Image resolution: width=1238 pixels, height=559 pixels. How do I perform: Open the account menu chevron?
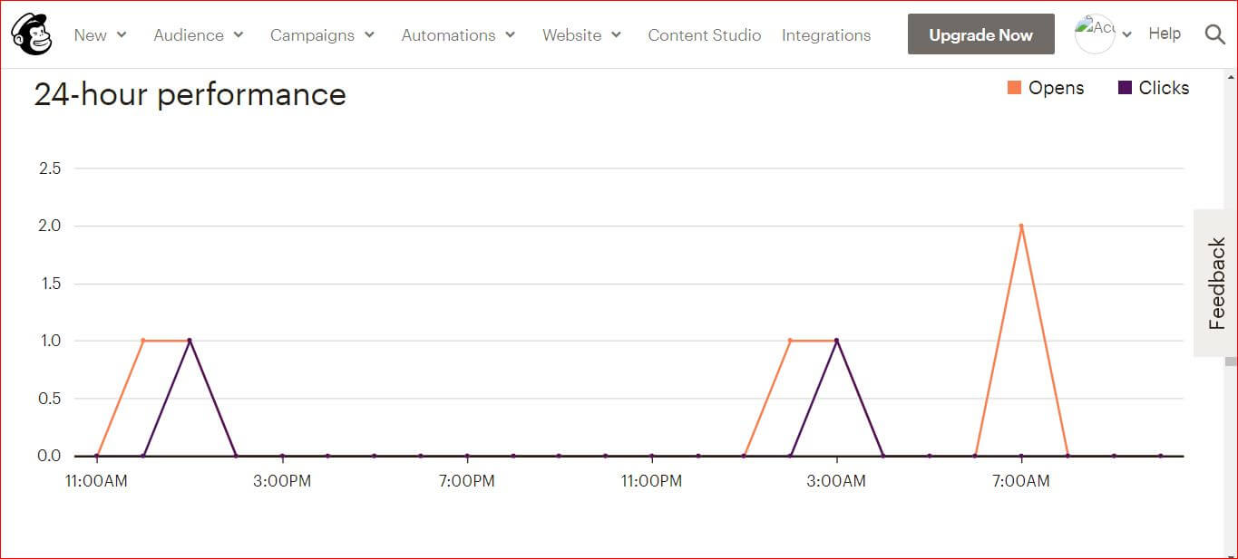(1126, 35)
